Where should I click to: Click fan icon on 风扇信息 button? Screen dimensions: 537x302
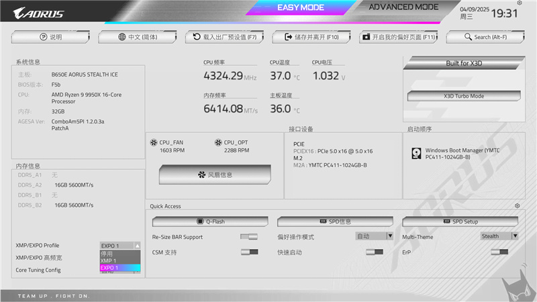point(202,174)
